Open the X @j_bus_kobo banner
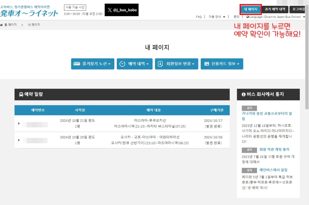309x205 pixels. (122, 10)
